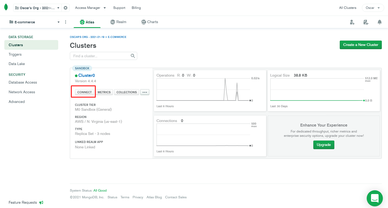Open the Cluster0 name link
The height and width of the screenshot is (208, 388).
click(x=87, y=76)
